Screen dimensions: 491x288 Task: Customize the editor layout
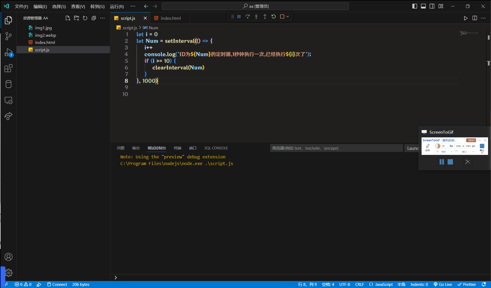pos(441,6)
